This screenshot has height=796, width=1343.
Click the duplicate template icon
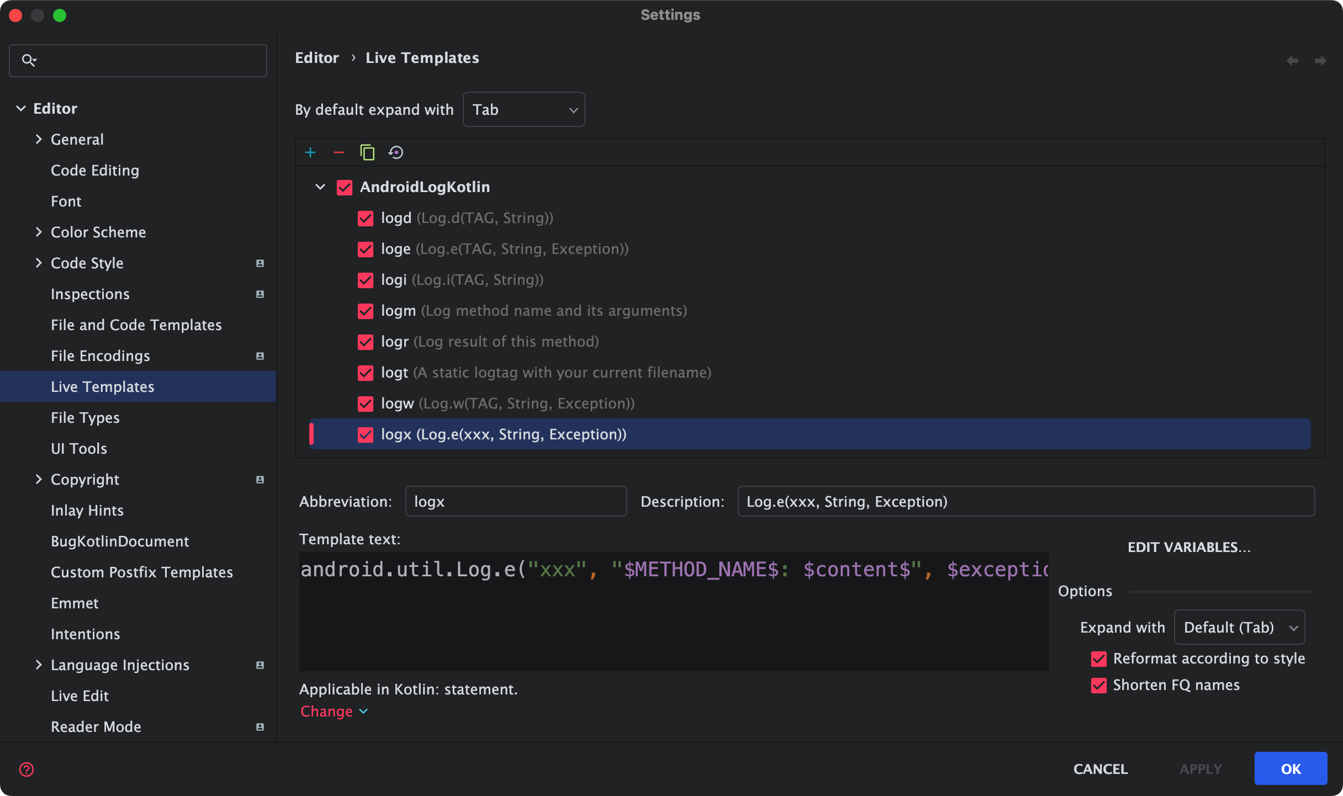pos(367,152)
